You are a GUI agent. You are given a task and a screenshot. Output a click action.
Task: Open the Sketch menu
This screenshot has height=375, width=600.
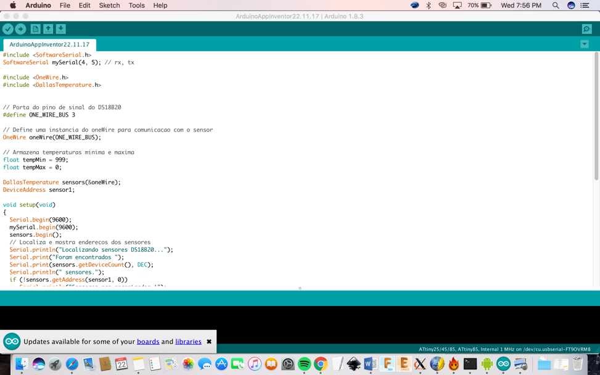(x=109, y=6)
